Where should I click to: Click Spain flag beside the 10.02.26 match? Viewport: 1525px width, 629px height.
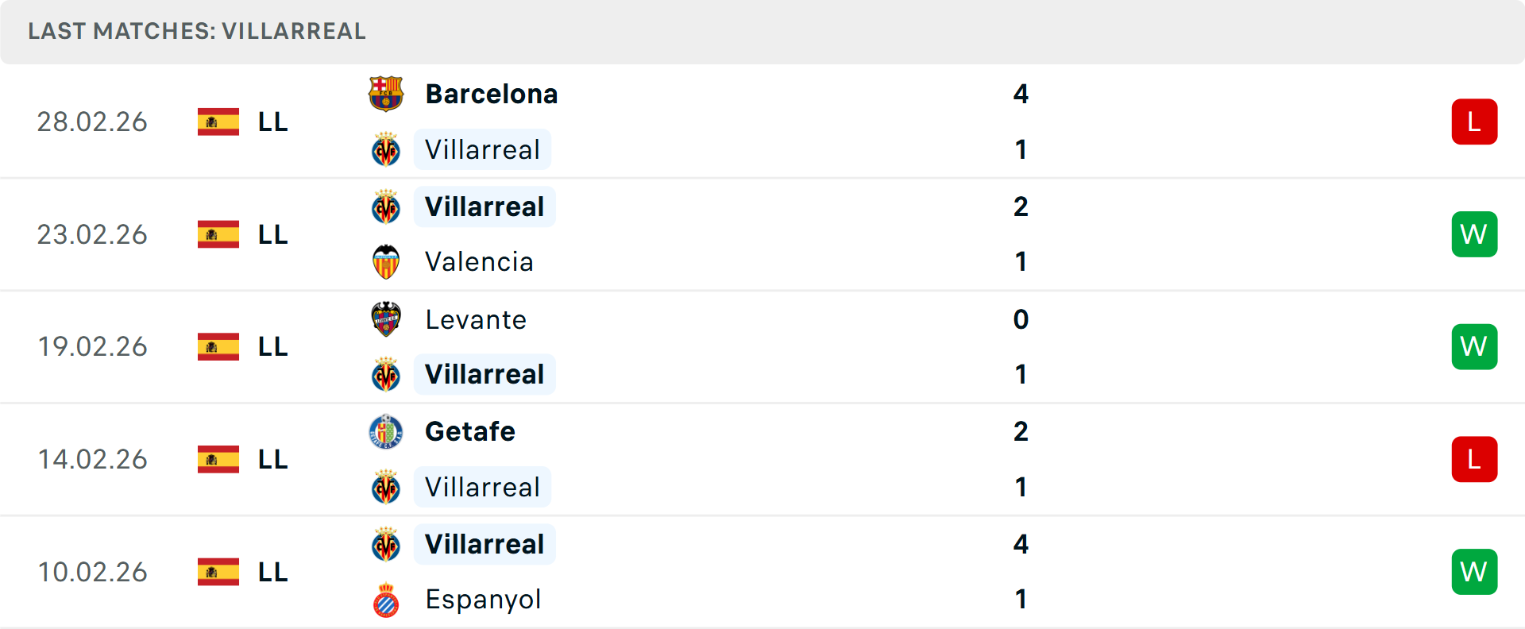tap(218, 572)
